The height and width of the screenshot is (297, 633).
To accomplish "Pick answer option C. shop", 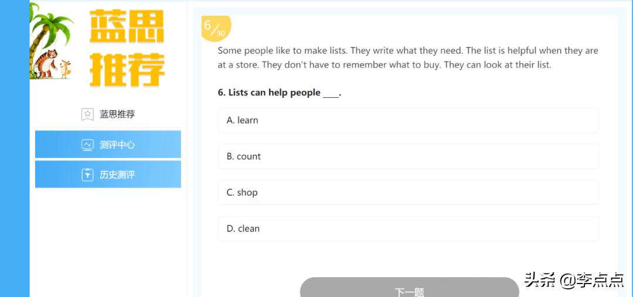I will tap(408, 192).
